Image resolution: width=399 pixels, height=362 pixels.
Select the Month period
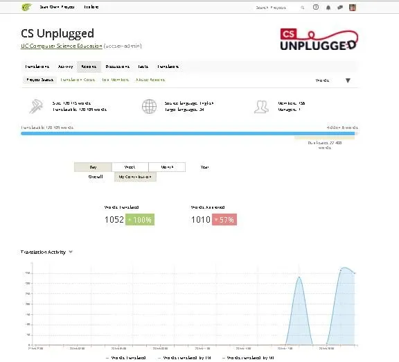click(167, 167)
